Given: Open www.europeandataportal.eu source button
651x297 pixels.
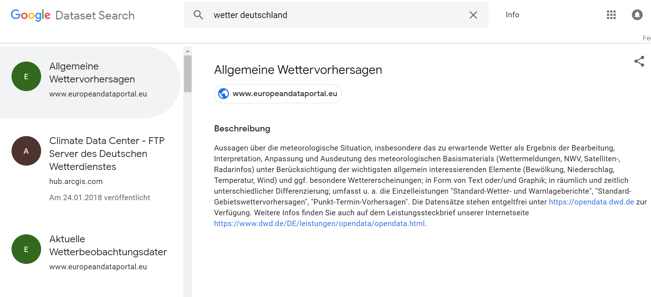Looking at the screenshot, I should [278, 94].
